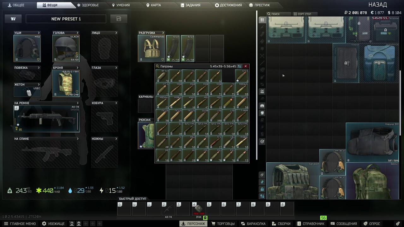Click the Ключи keys case in stash
The width and height of the screenshot is (404, 227).
pyautogui.click(x=346, y=63)
